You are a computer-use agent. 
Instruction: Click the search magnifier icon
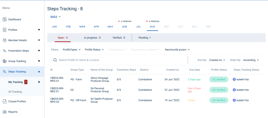[55, 60]
